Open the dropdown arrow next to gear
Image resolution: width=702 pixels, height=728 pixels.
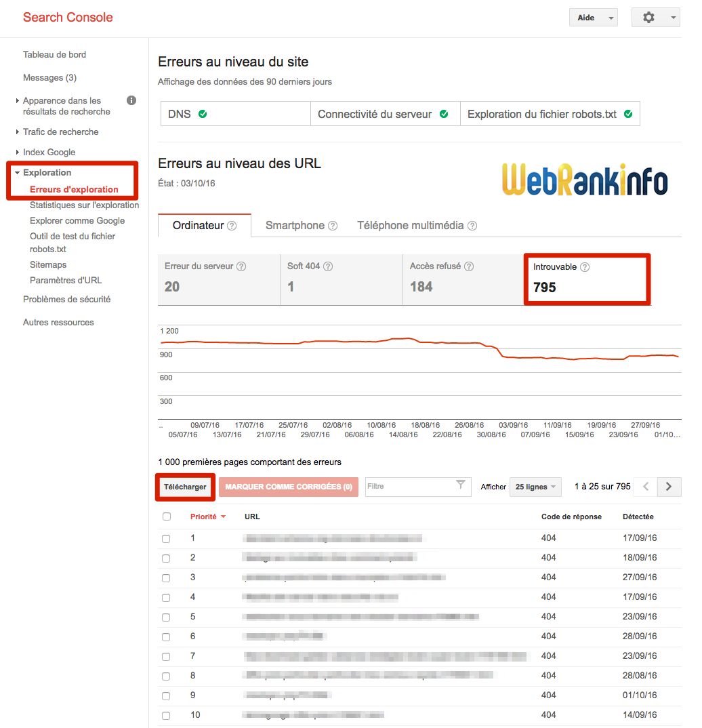[x=673, y=18]
